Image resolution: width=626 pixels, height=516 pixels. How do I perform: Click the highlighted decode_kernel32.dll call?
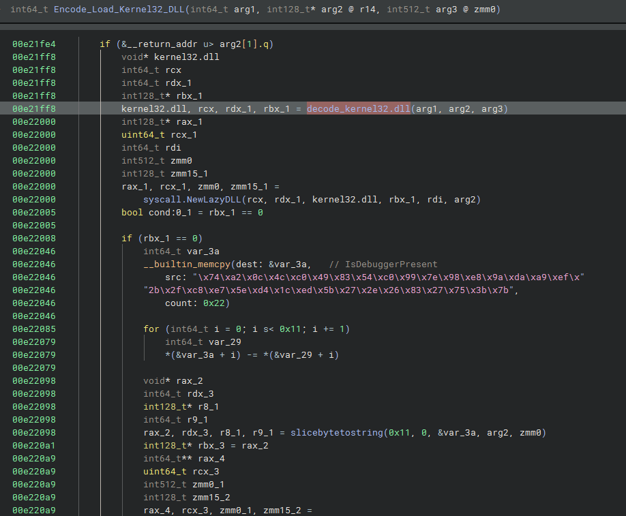pos(359,108)
